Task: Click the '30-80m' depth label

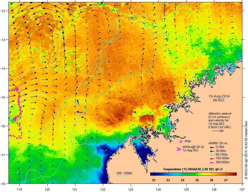Action: (x=221, y=151)
